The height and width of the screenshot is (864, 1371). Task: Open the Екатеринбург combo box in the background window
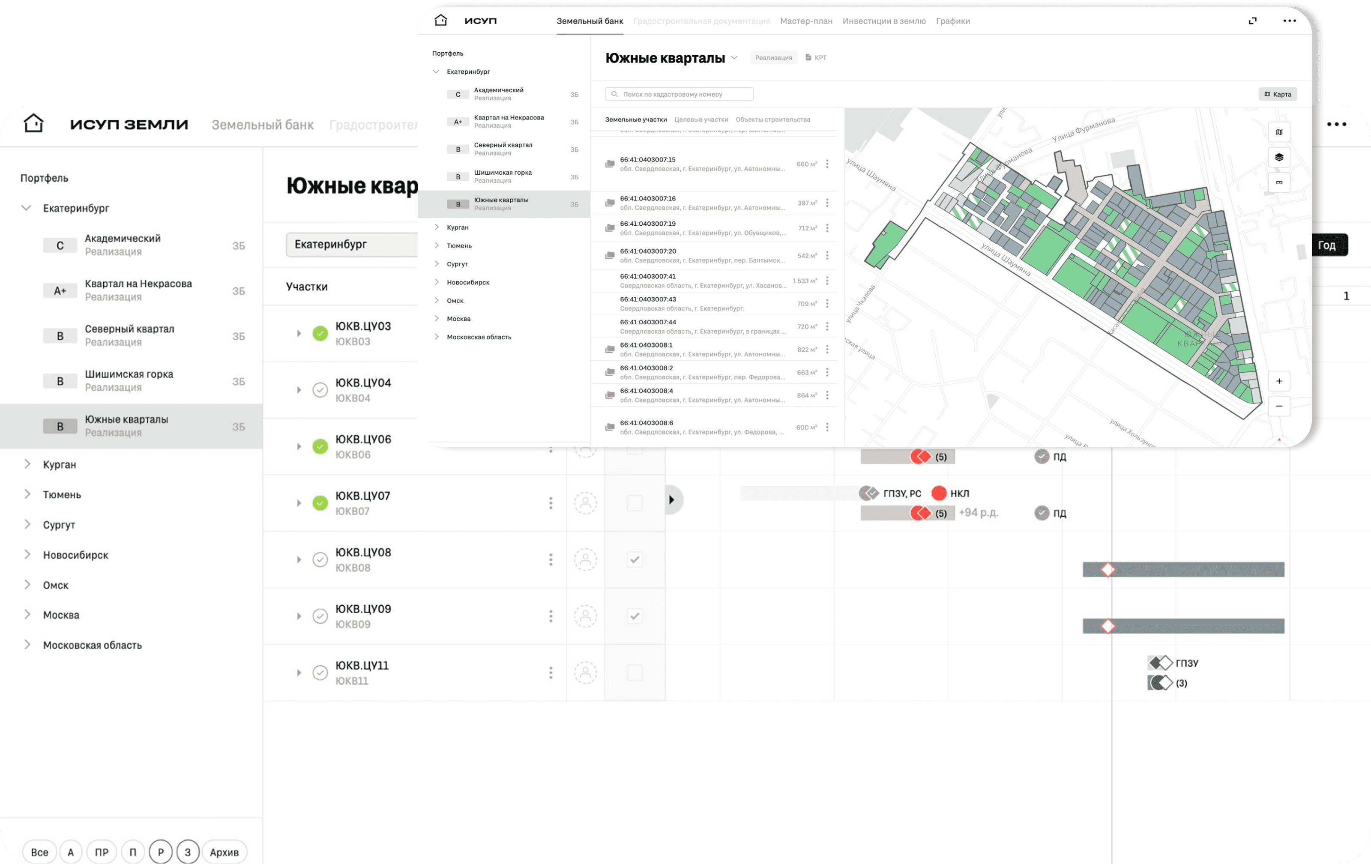click(x=352, y=244)
